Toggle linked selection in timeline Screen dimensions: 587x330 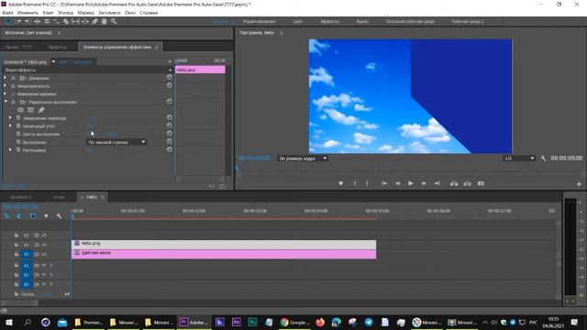point(33,216)
